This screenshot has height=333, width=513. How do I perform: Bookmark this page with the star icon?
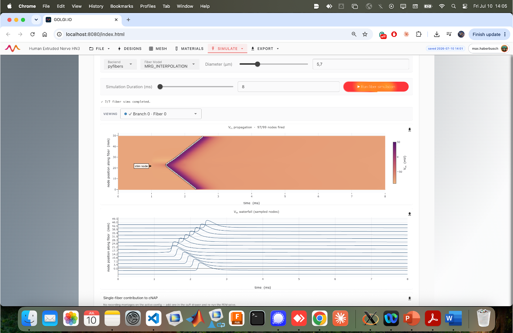[x=365, y=34]
